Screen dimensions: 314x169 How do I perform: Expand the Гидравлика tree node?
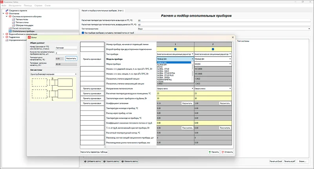pos(4,37)
